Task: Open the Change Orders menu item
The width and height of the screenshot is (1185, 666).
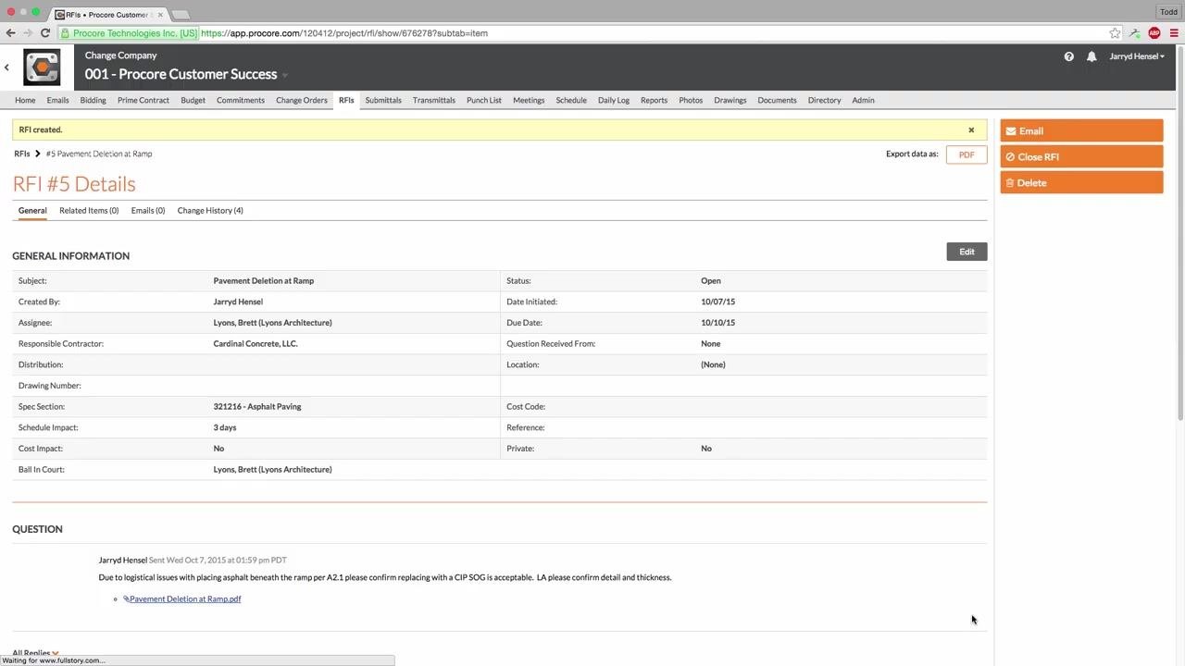Action: tap(302, 100)
